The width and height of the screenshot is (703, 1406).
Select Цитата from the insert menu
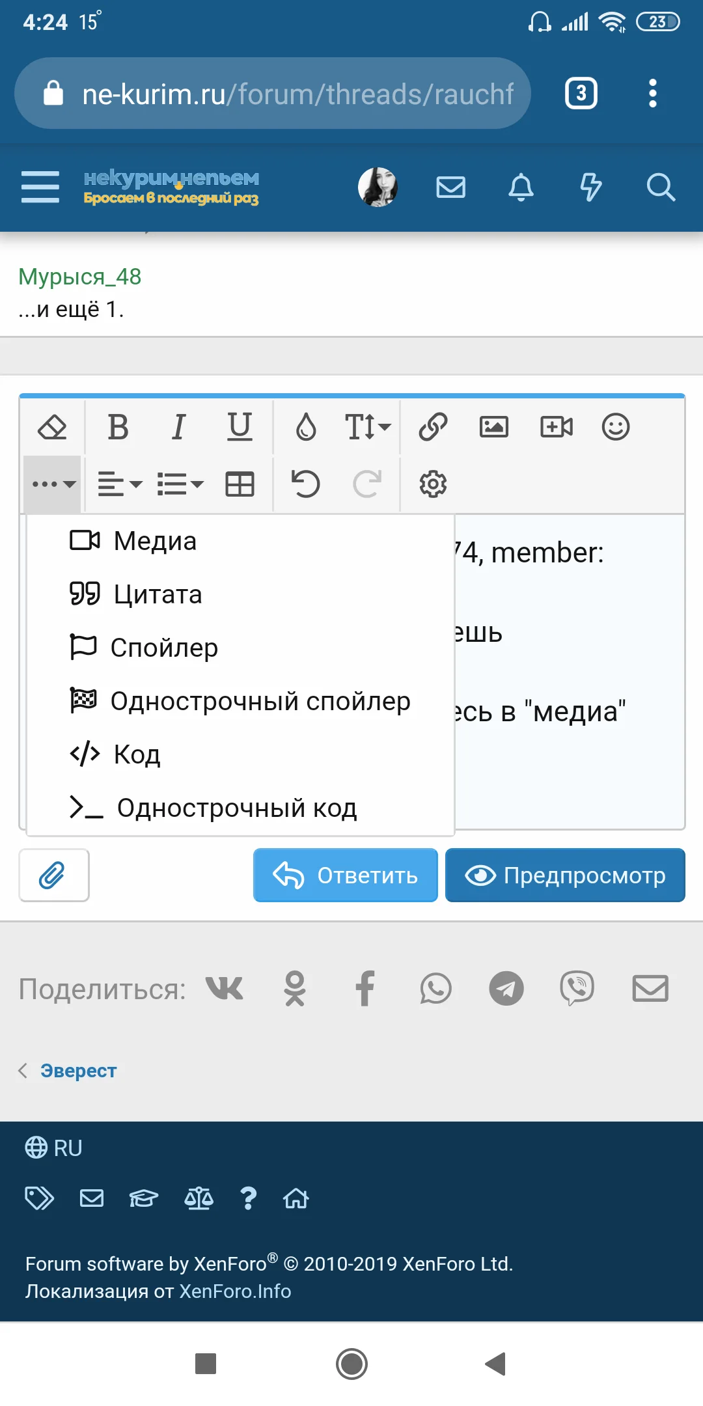pos(240,594)
